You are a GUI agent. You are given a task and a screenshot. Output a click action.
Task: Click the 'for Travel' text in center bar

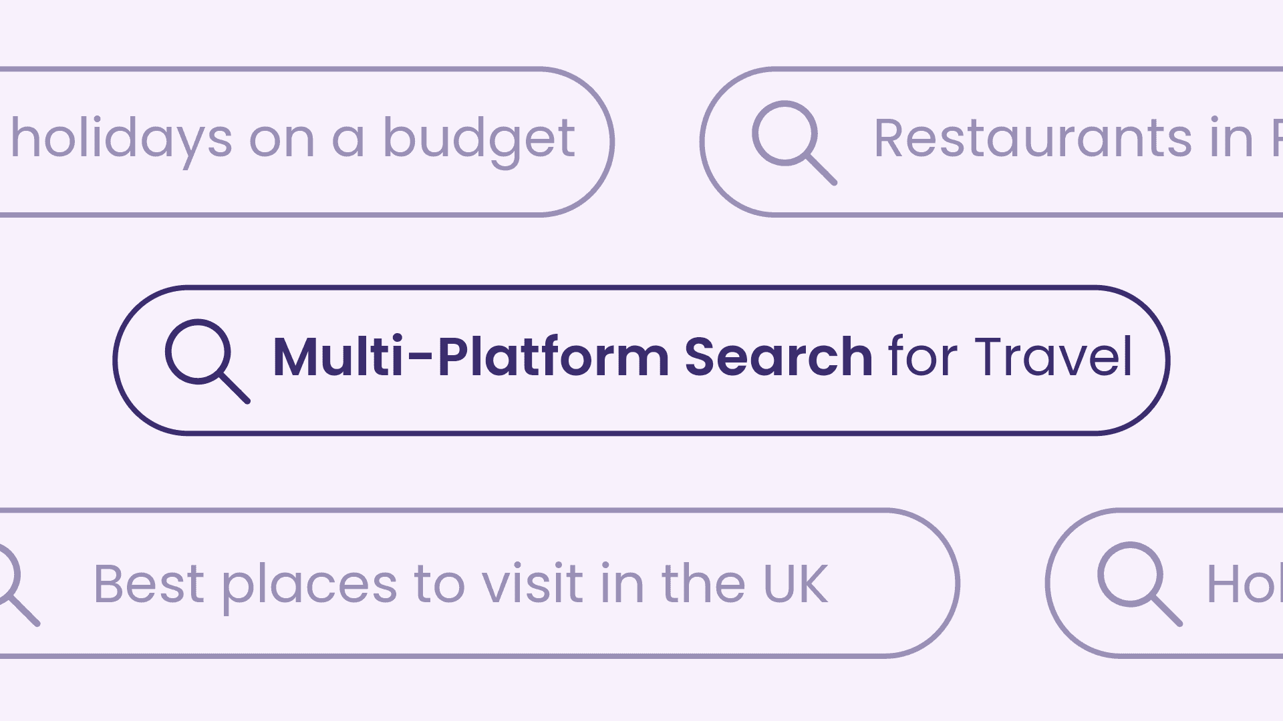pyautogui.click(x=1010, y=357)
